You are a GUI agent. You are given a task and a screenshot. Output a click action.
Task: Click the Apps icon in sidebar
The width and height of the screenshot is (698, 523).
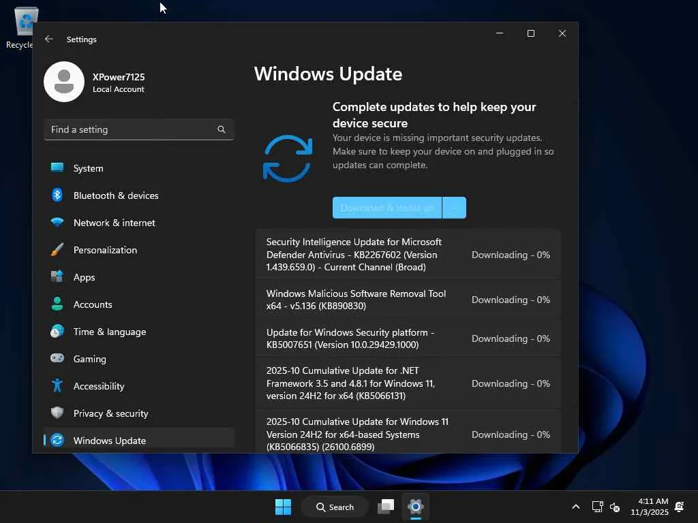(57, 276)
